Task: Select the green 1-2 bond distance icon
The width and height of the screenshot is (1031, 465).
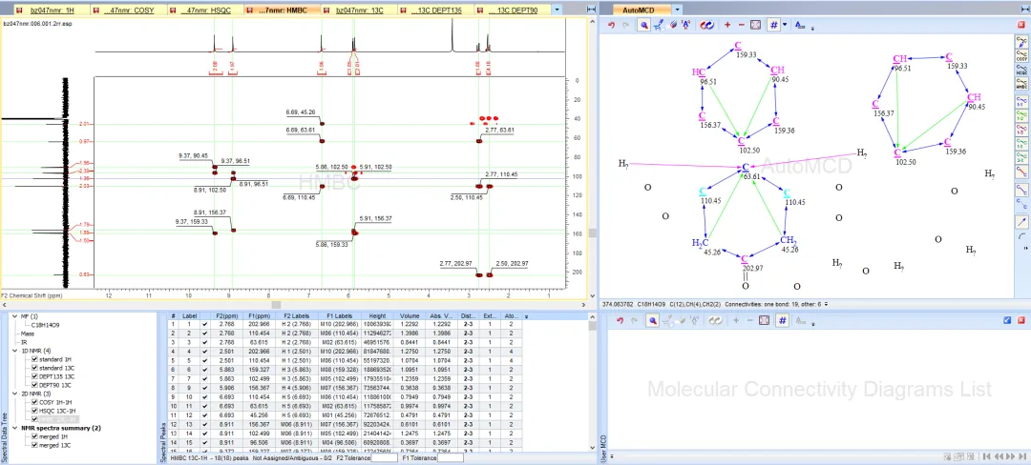Action: pos(1021,115)
